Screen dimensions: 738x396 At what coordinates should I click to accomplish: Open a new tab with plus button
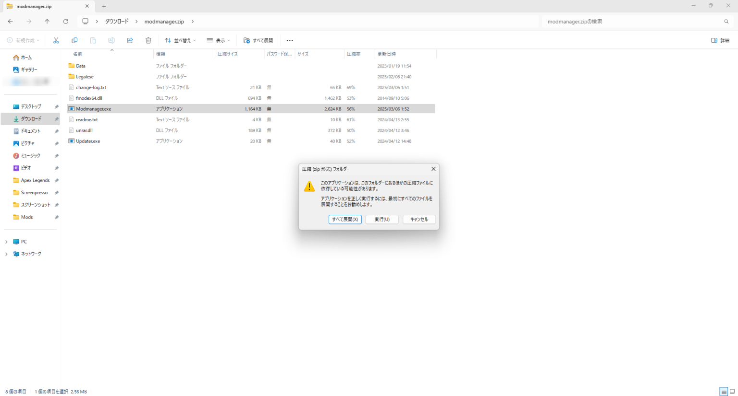[104, 6]
